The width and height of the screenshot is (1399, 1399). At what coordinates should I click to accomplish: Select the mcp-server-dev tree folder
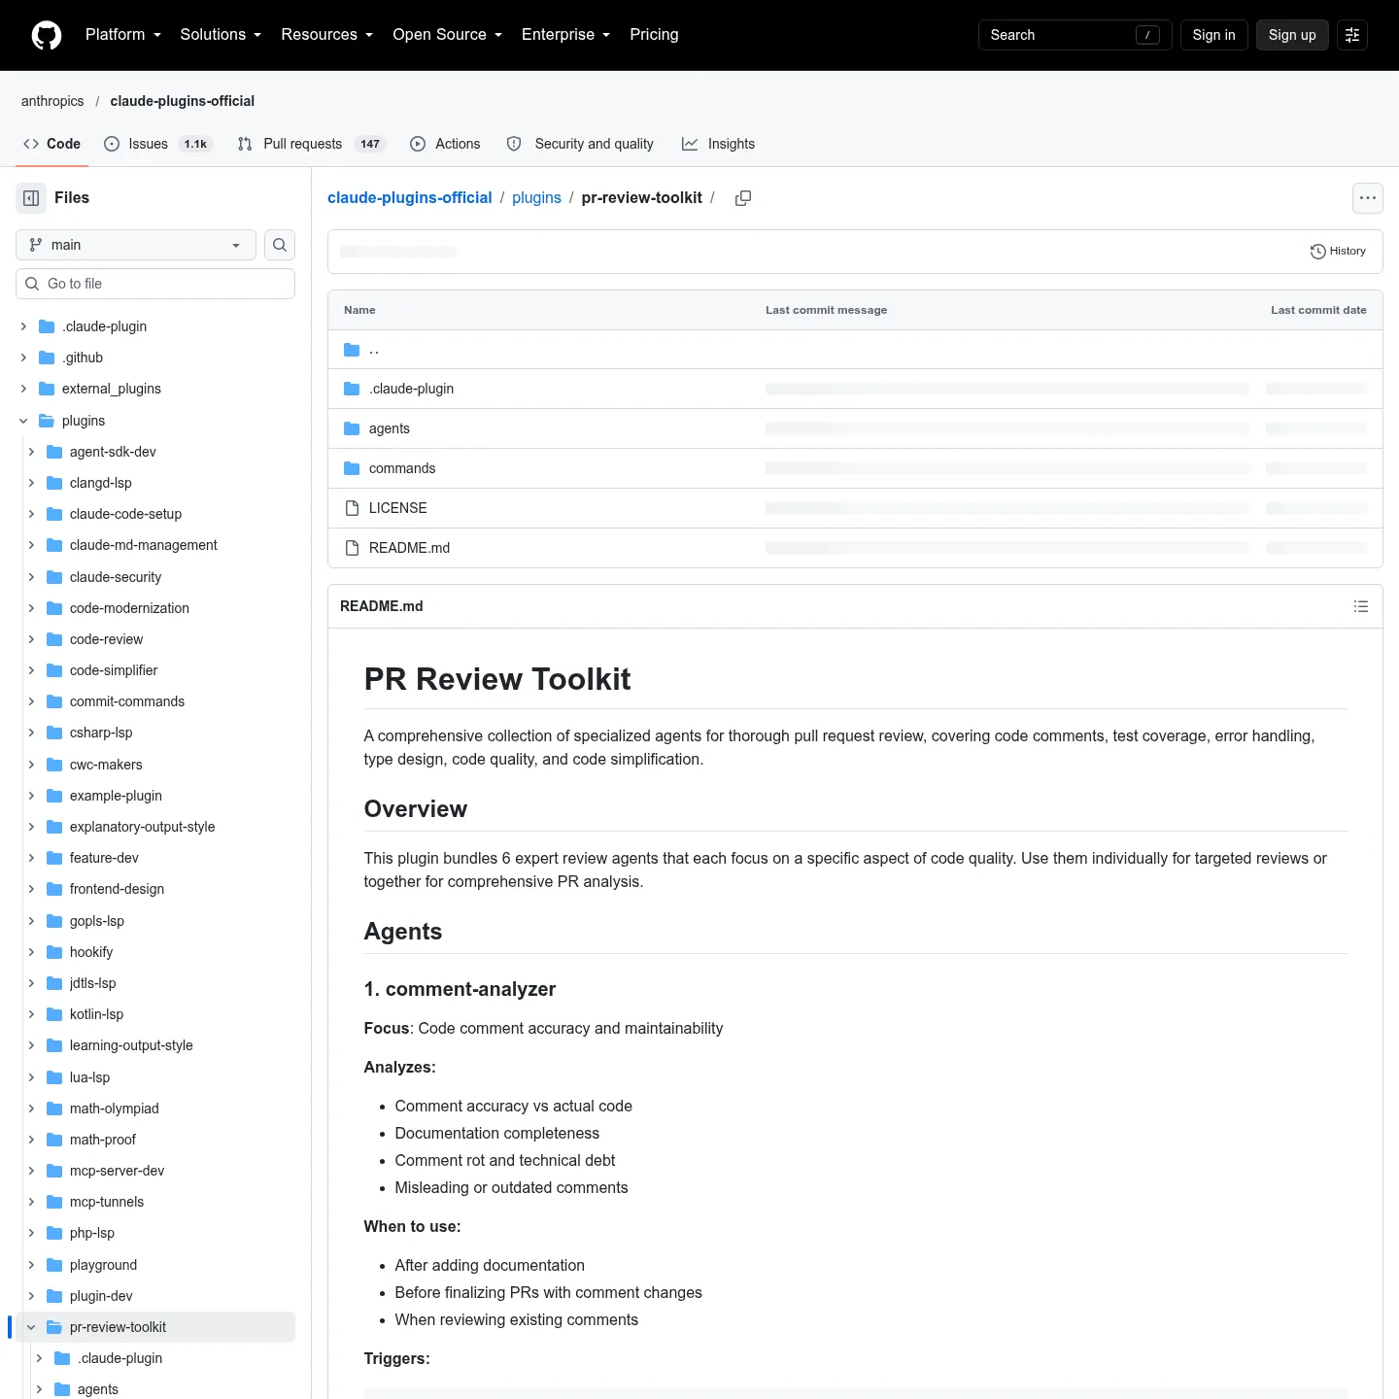point(117,1171)
